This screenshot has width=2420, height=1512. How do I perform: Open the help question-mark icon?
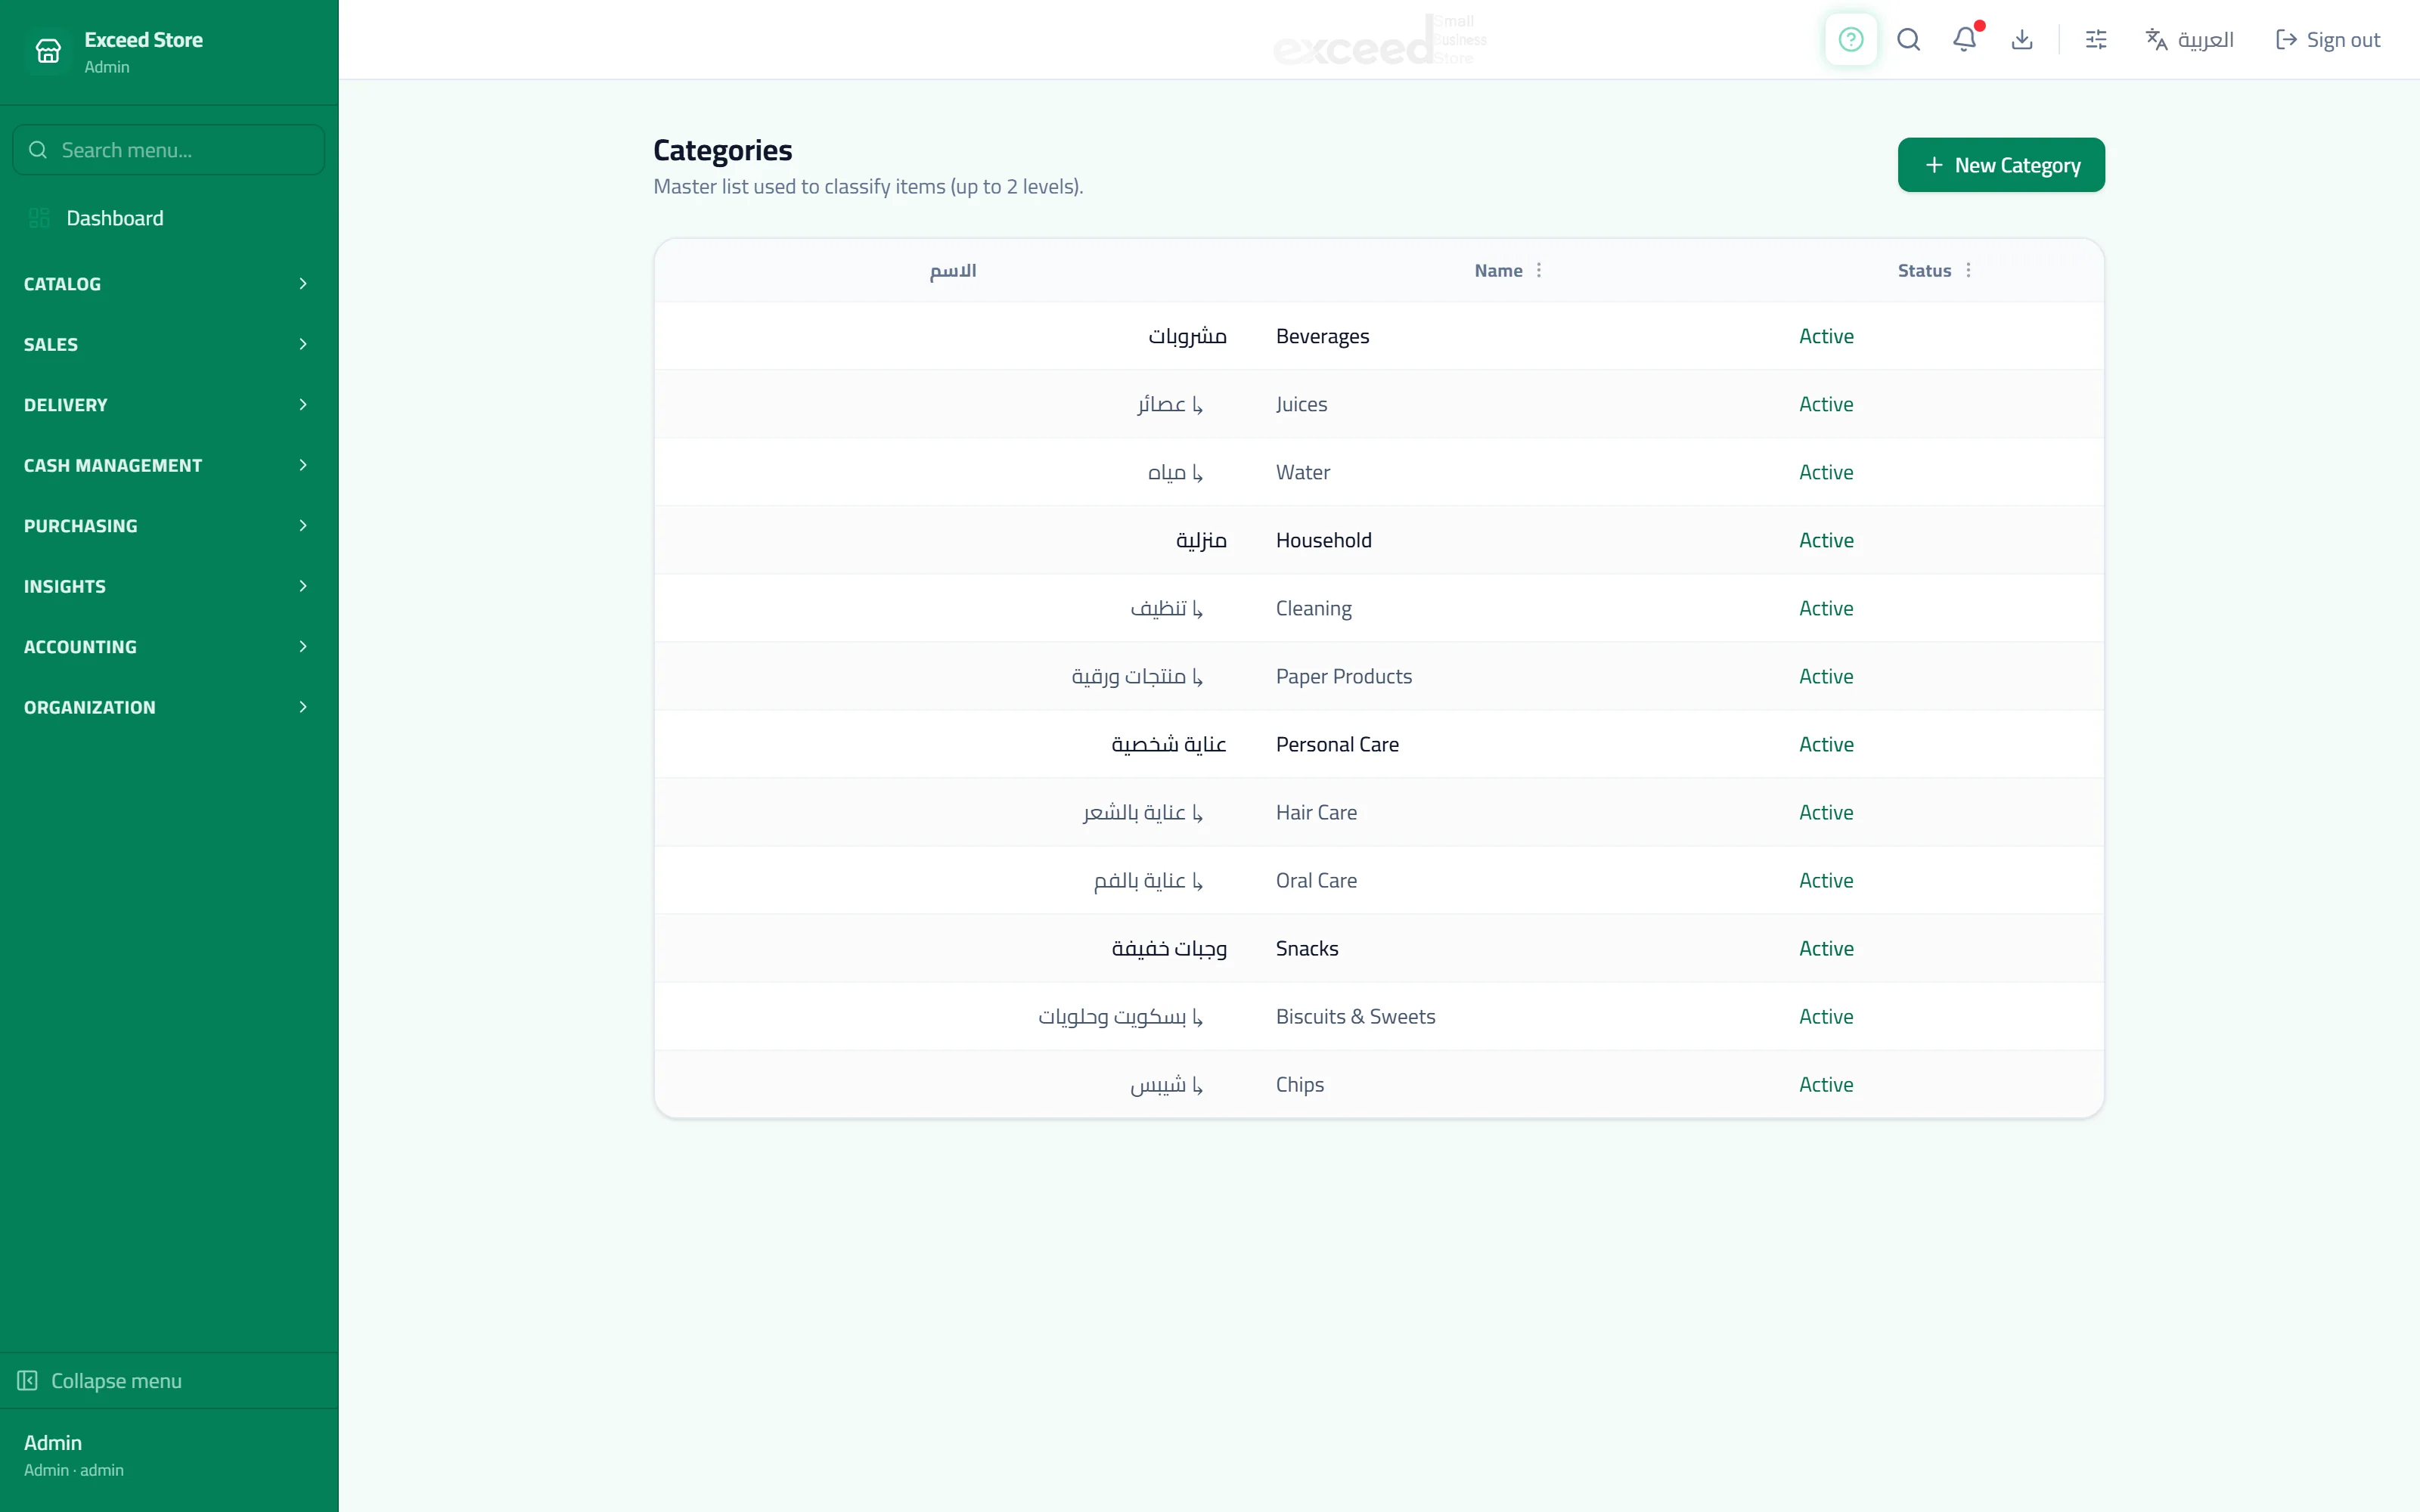[x=1851, y=40]
